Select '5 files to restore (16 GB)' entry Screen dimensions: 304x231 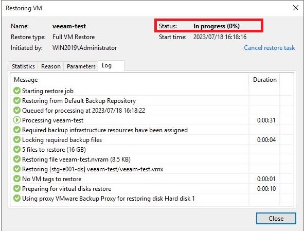tap(152, 149)
